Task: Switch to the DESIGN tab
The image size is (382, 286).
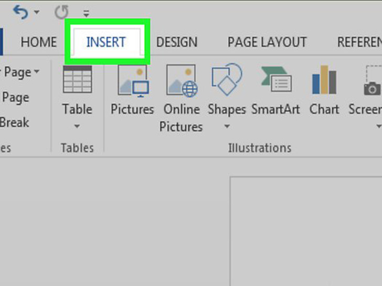Action: coord(177,42)
